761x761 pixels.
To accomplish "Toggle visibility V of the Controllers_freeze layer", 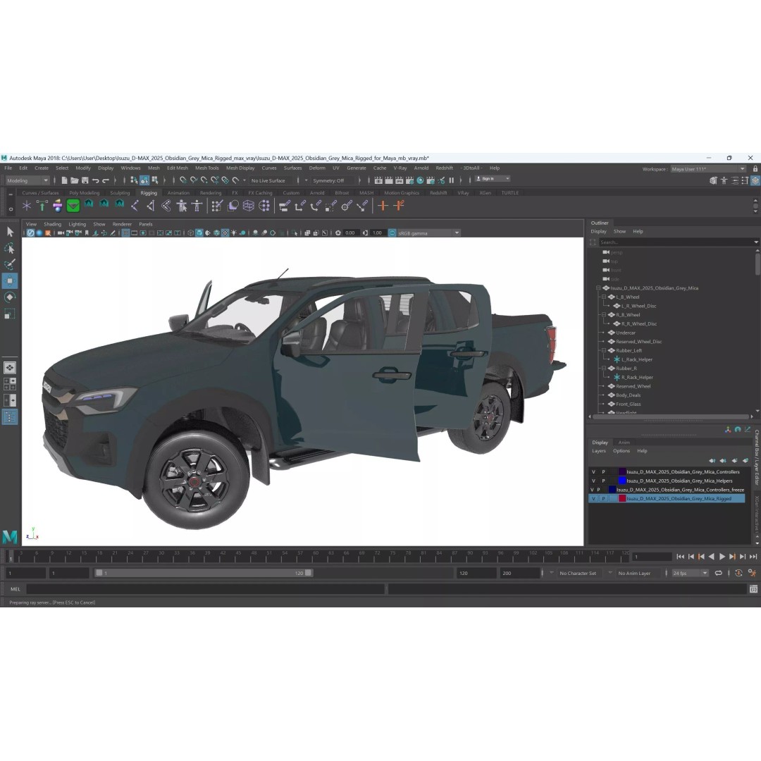I will coord(592,490).
